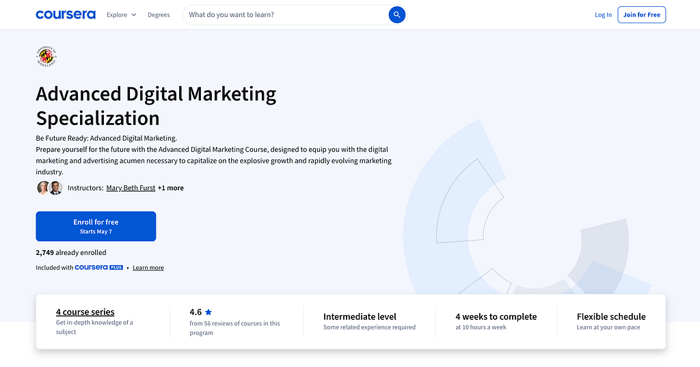Image resolution: width=700 pixels, height=367 pixels.
Task: Expand the Explore dropdown menu
Action: (122, 15)
